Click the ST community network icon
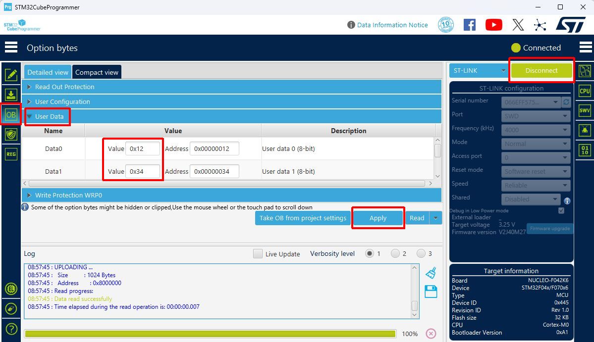The height and width of the screenshot is (342, 594). [540, 25]
